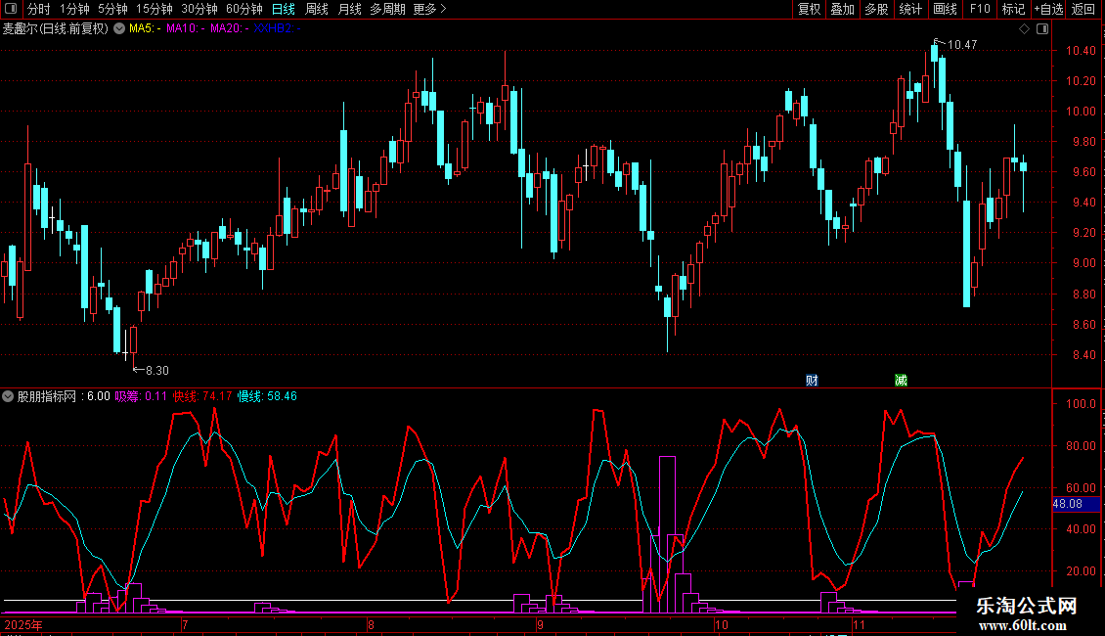
Task: Select the 周线 weekly chart tab
Action: [x=317, y=9]
